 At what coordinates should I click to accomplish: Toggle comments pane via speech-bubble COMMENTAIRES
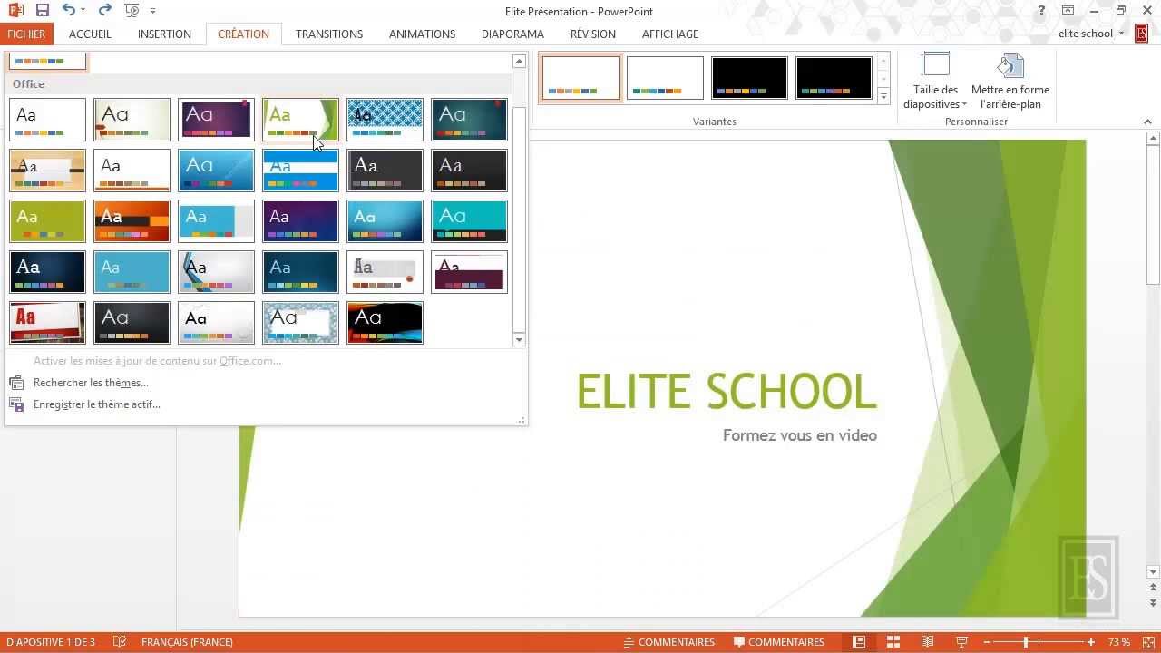click(x=779, y=642)
